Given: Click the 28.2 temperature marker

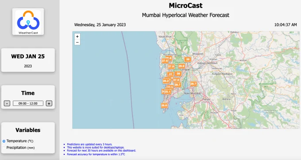Looking at the screenshot, I should click(166, 81).
